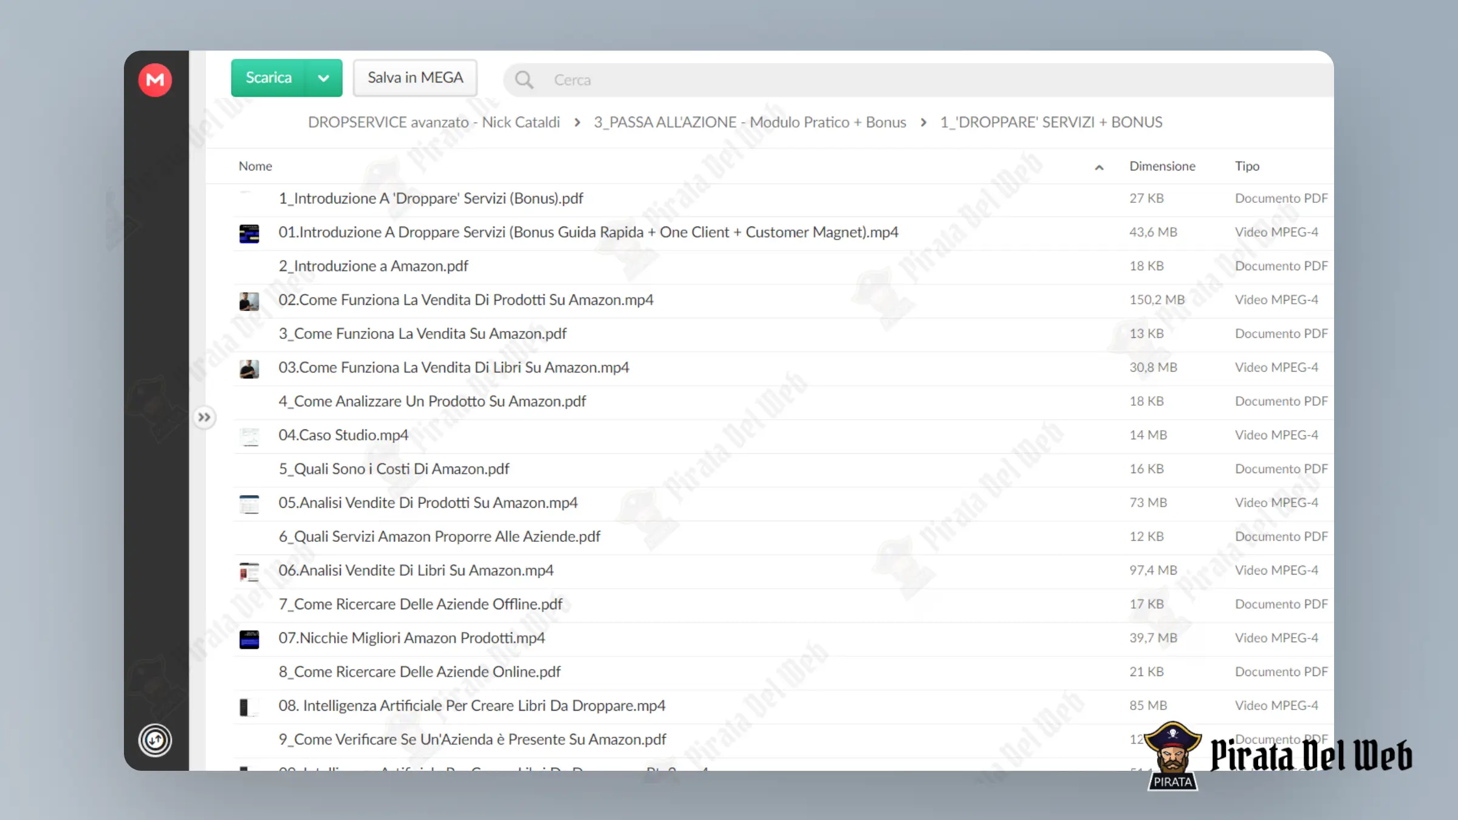Image resolution: width=1458 pixels, height=820 pixels.
Task: Select 9_Come Verificare Se Un'Azienda è Presente Su Amazon.pdf
Action: pos(472,739)
